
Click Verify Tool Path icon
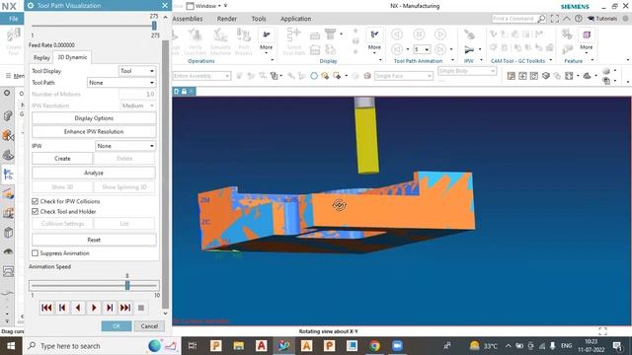point(196,41)
